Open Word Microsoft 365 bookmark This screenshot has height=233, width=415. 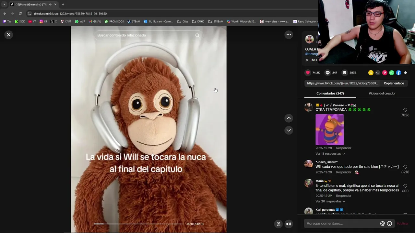tap(242, 22)
